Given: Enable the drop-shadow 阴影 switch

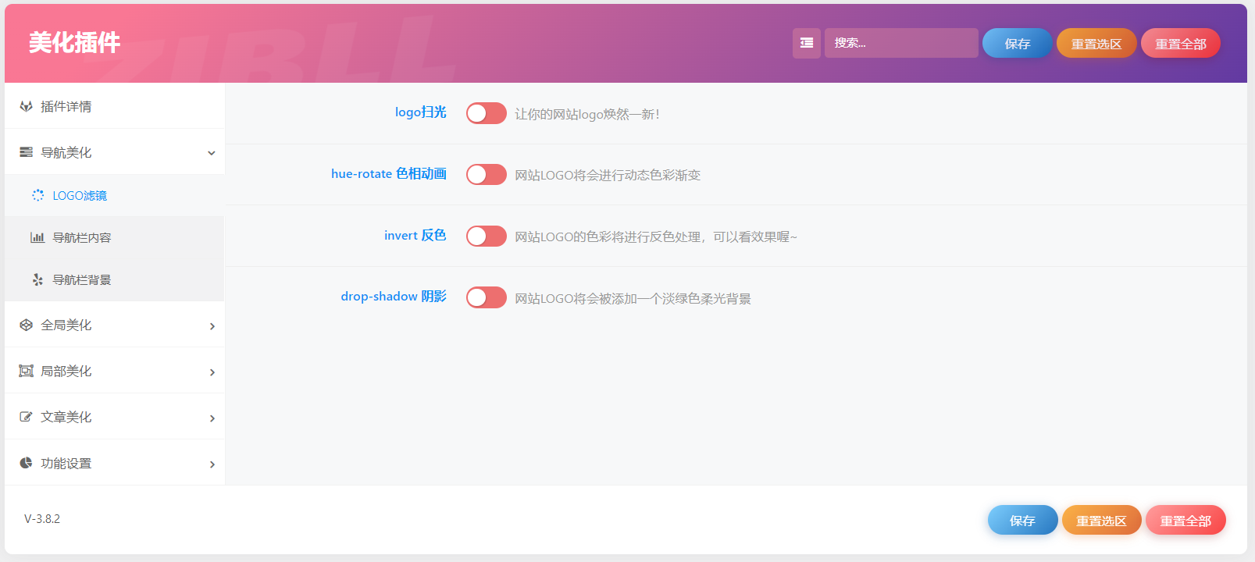Looking at the screenshot, I should tap(486, 297).
